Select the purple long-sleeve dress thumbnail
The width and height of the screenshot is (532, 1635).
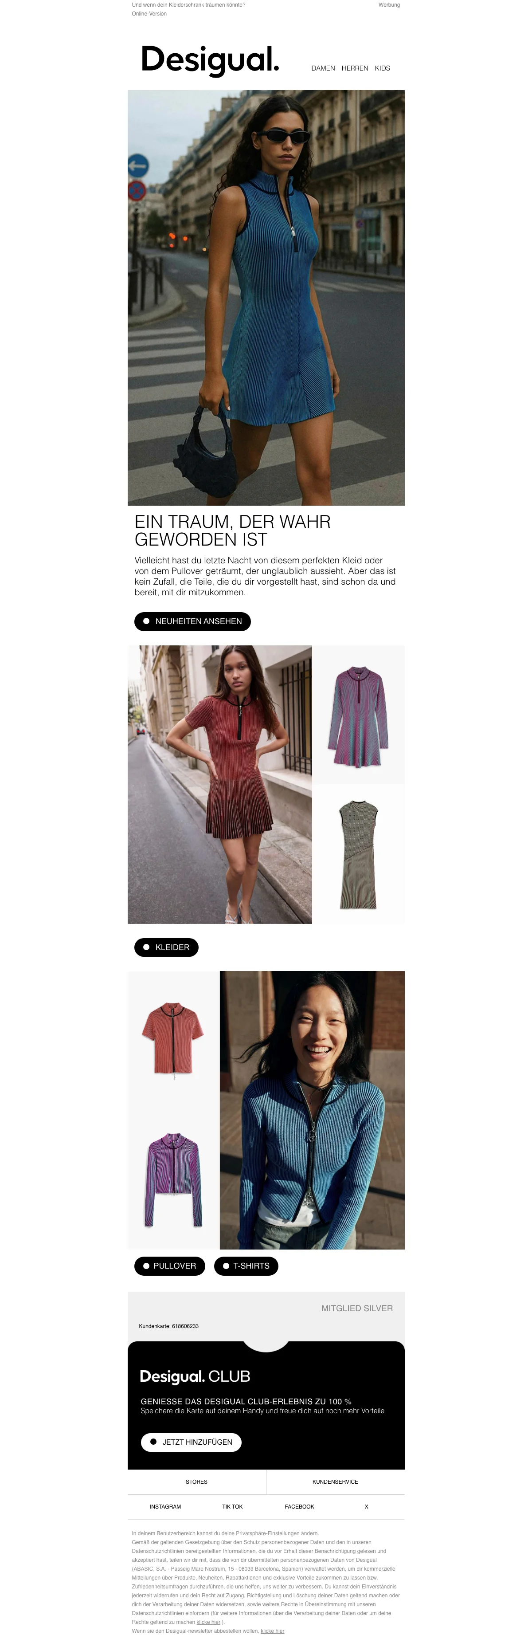click(x=358, y=715)
